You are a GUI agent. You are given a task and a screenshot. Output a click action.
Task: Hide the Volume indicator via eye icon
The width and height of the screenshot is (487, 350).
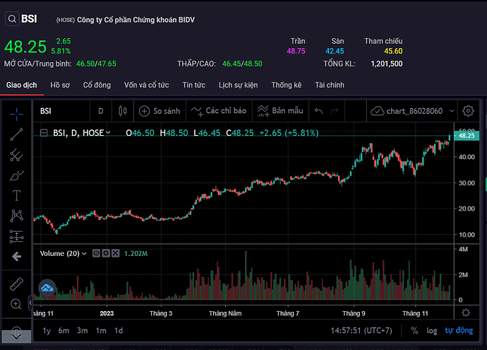97,253
